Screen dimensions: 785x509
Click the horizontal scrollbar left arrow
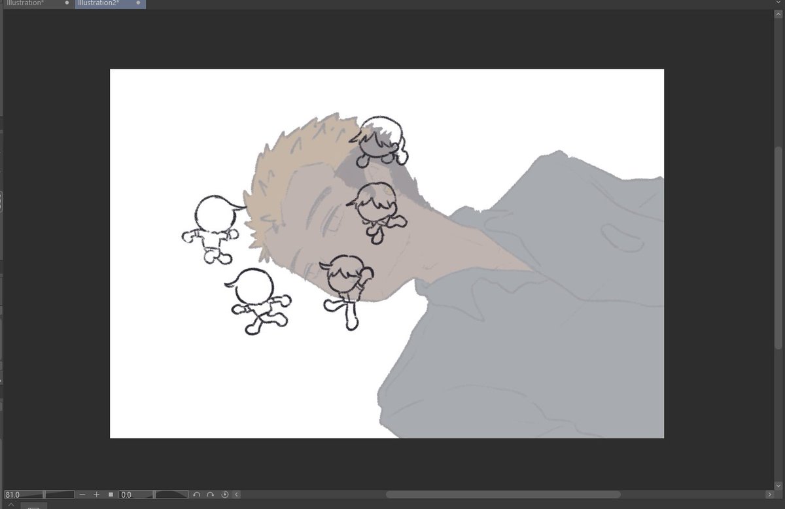[x=236, y=495]
